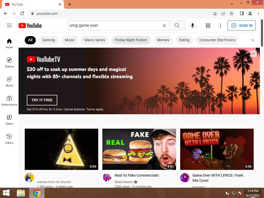264x198 pixels.
Task: Select the Consumer Electronics chip
Action: (217, 40)
